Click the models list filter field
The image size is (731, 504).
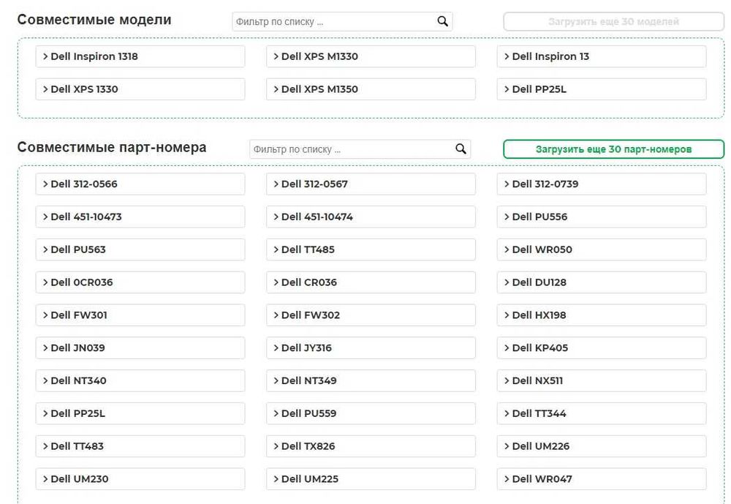(333, 22)
